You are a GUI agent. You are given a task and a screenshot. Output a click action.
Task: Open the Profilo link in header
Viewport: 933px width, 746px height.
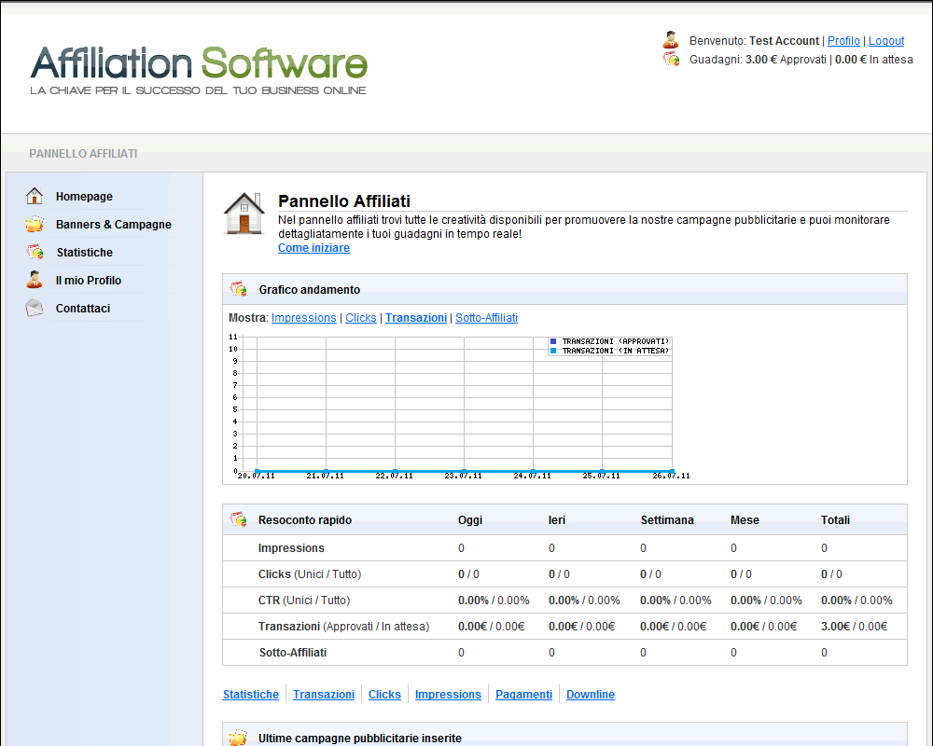[x=843, y=41]
